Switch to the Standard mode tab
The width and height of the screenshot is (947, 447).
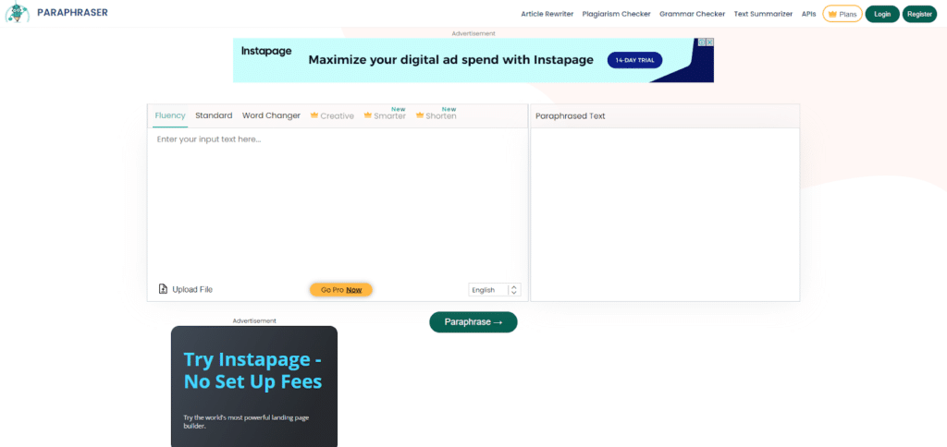214,115
